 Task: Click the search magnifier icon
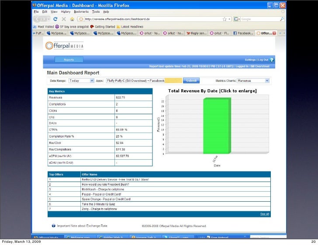click(x=282, y=19)
